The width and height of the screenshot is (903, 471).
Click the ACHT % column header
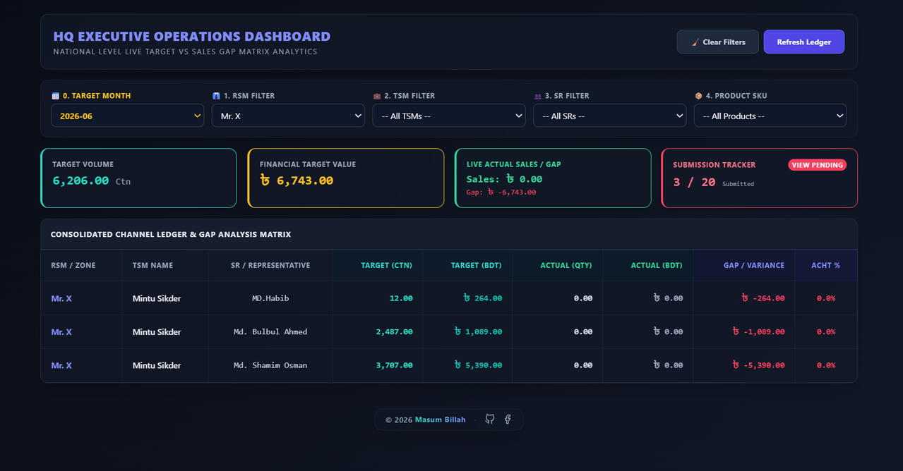(826, 265)
